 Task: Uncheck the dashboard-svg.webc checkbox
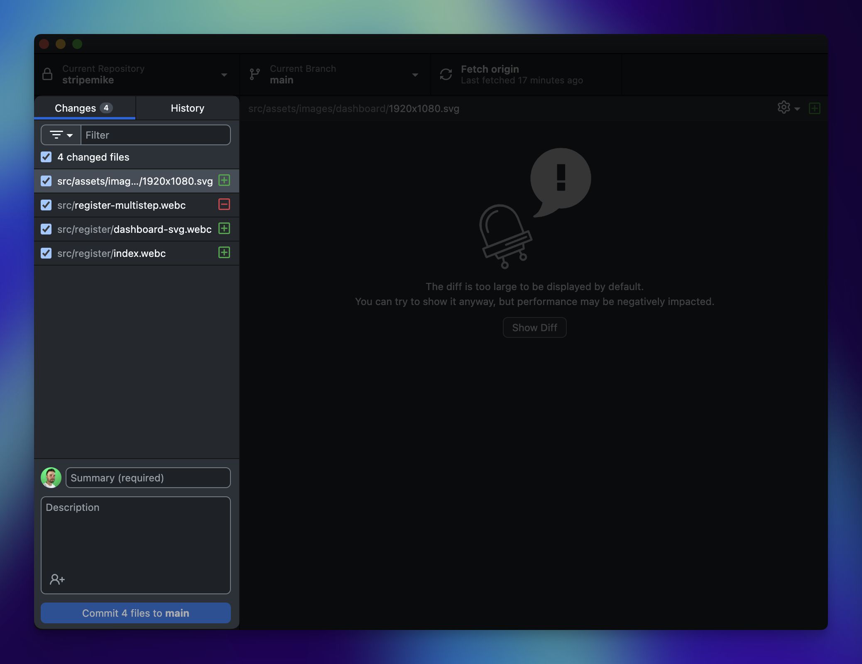[x=46, y=229]
